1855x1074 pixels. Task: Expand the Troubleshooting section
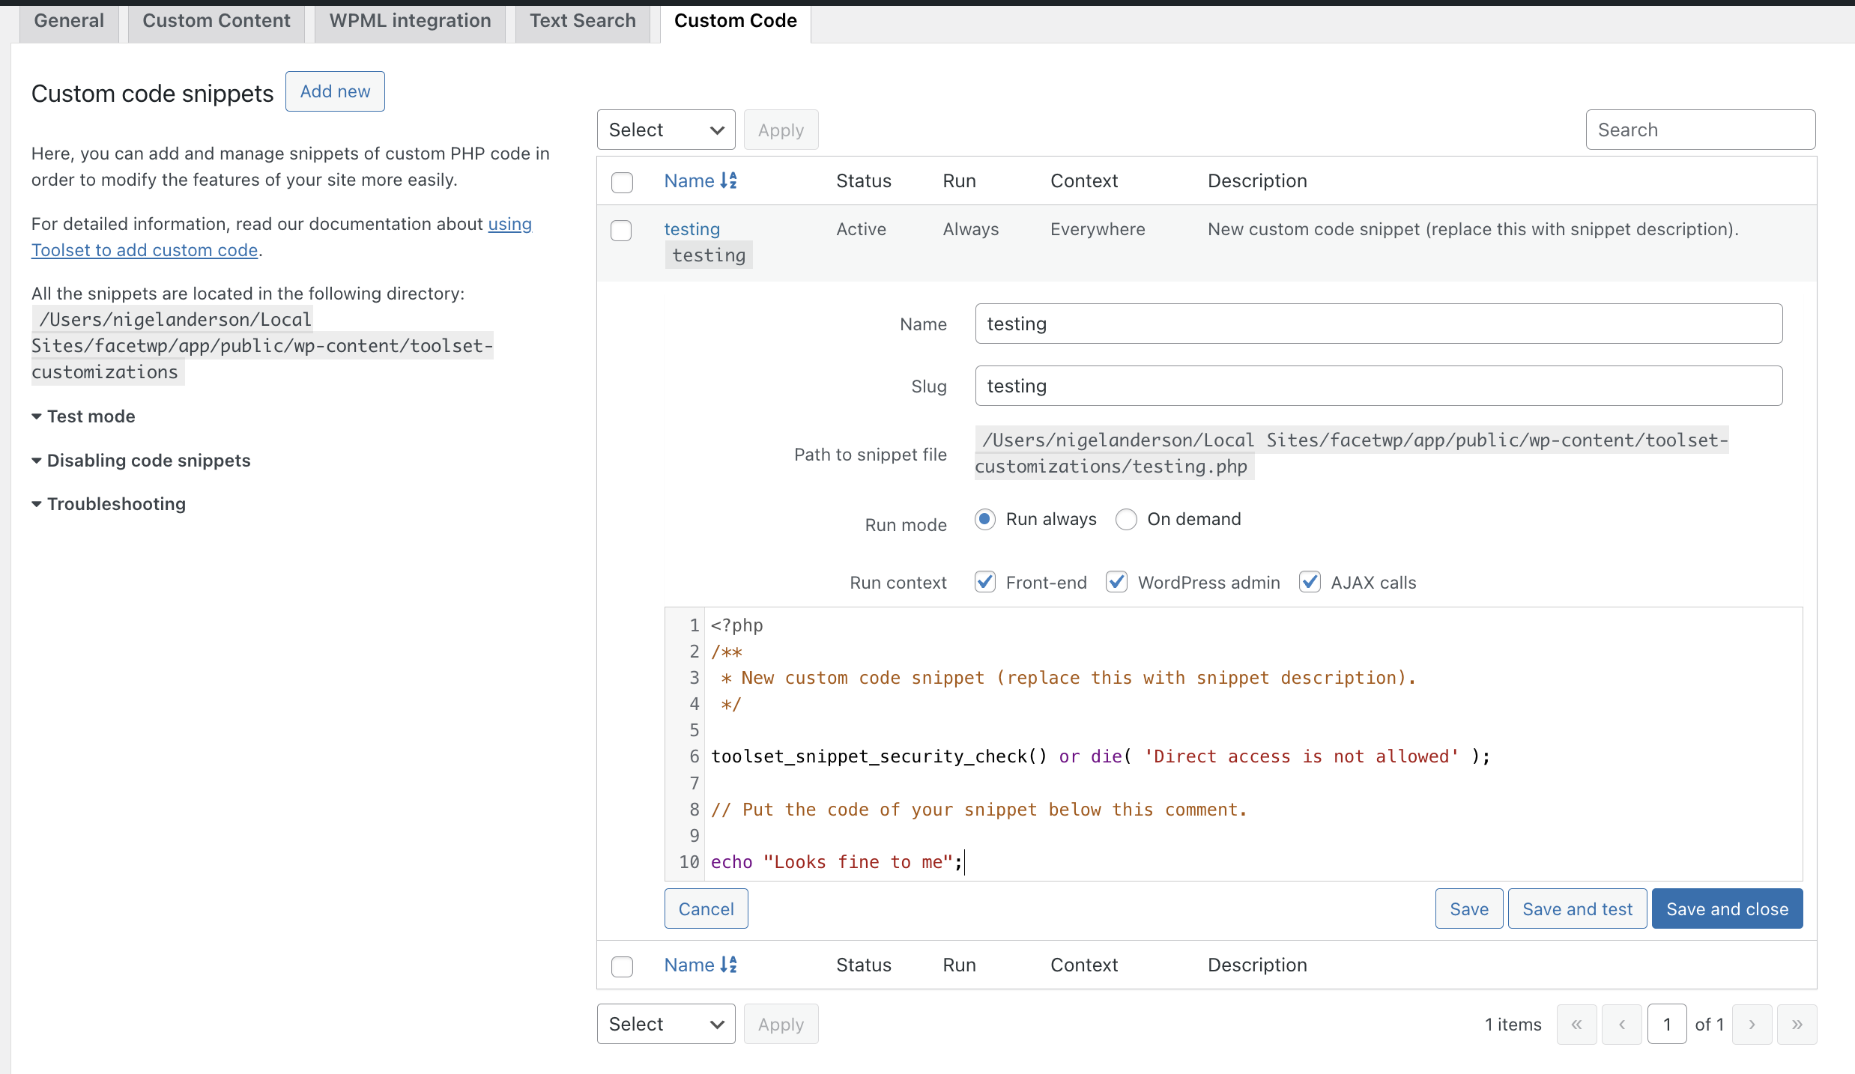point(109,504)
